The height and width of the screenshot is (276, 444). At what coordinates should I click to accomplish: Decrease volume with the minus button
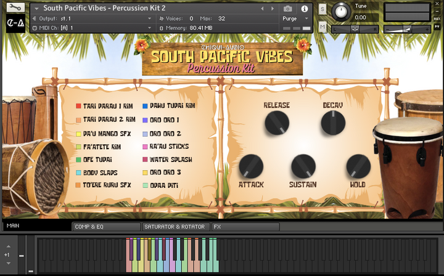(388, 30)
